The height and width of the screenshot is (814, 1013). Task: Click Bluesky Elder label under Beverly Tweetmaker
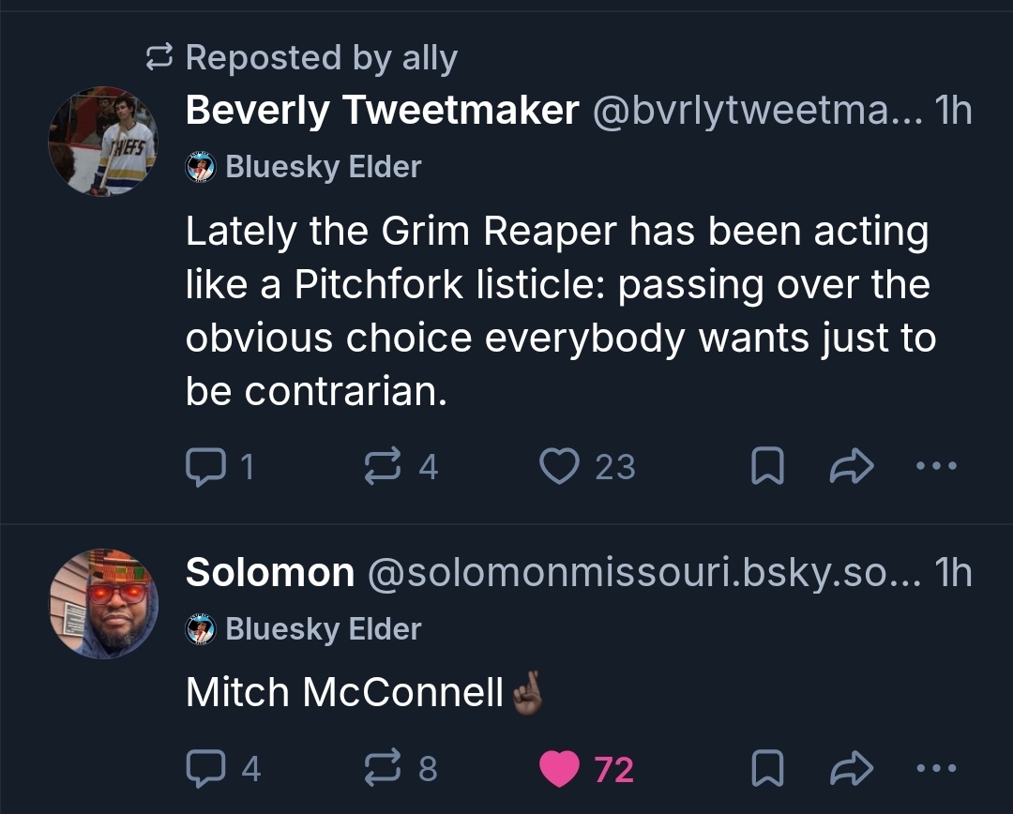323,168
